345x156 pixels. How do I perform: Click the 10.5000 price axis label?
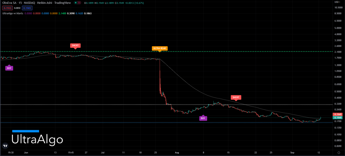point(338,7)
